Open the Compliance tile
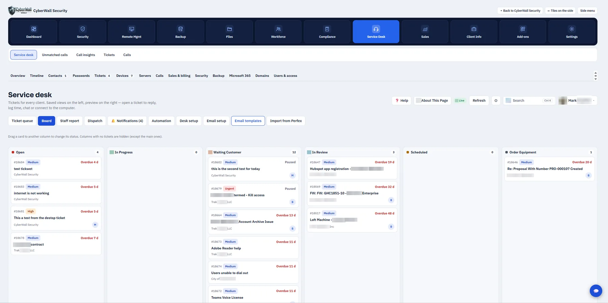 pyautogui.click(x=327, y=32)
